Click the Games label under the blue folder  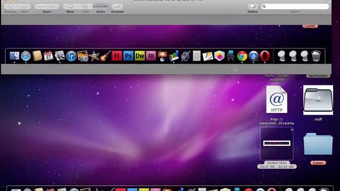click(318, 163)
